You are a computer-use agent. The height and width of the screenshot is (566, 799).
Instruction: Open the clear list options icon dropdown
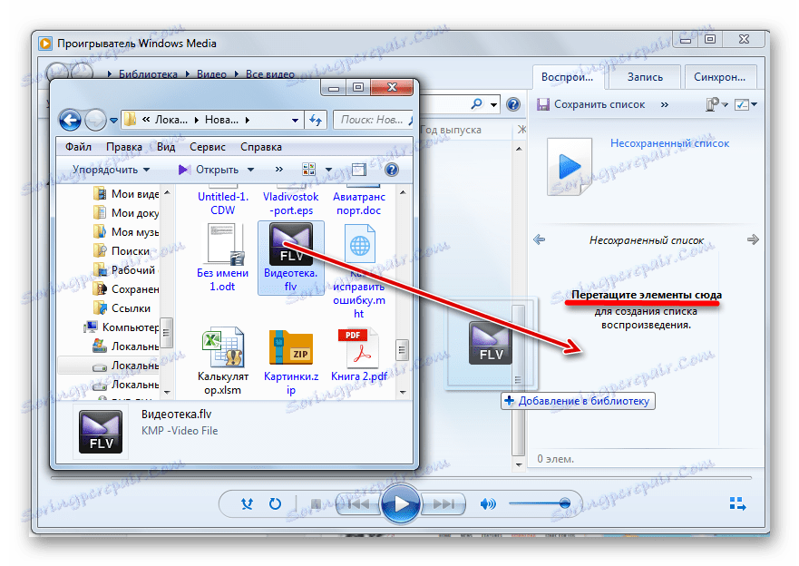pyautogui.click(x=716, y=104)
